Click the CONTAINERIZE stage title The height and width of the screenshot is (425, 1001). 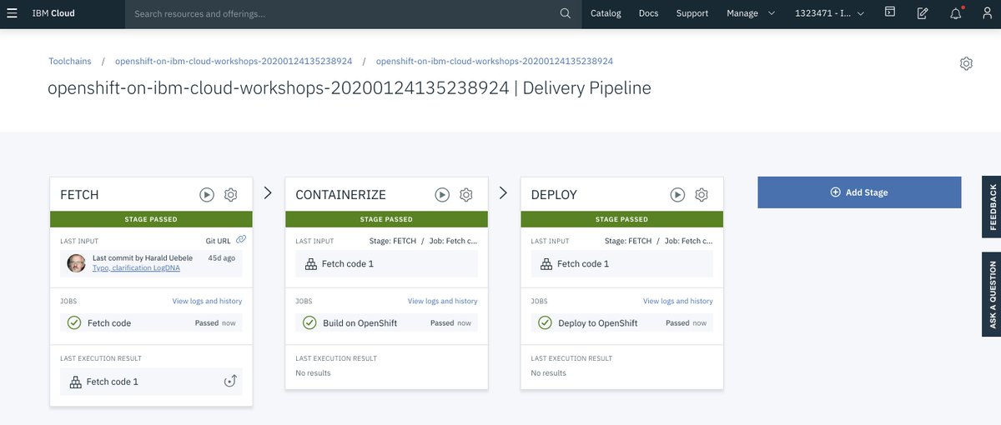[340, 194]
